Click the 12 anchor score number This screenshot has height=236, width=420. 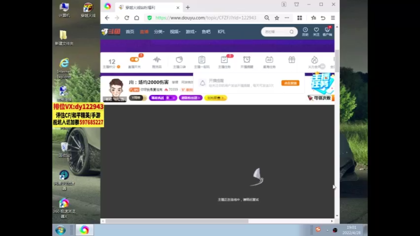coord(112,61)
